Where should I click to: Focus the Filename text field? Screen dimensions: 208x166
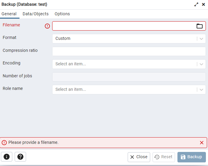coord(123,26)
